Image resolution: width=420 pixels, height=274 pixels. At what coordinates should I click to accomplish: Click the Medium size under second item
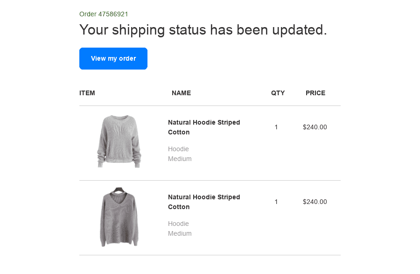(x=180, y=233)
